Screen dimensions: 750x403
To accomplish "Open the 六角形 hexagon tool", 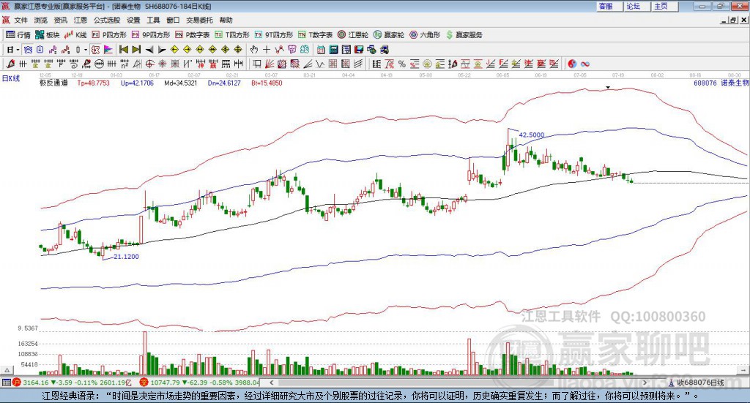I will click(x=425, y=35).
